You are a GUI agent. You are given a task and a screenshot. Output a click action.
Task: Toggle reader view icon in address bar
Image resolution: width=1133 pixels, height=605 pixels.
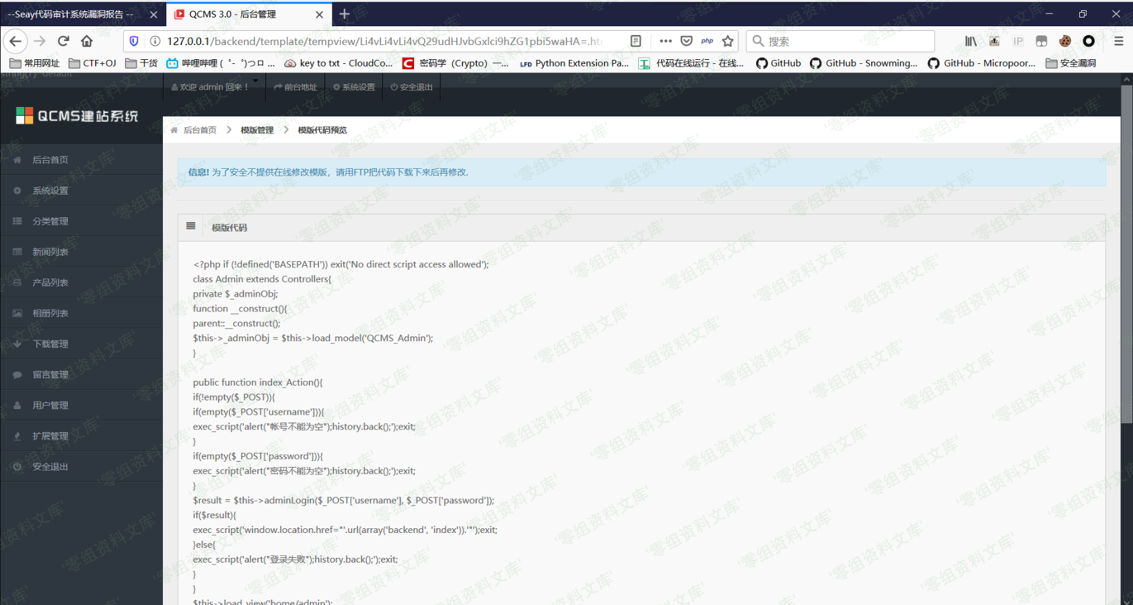coord(636,41)
